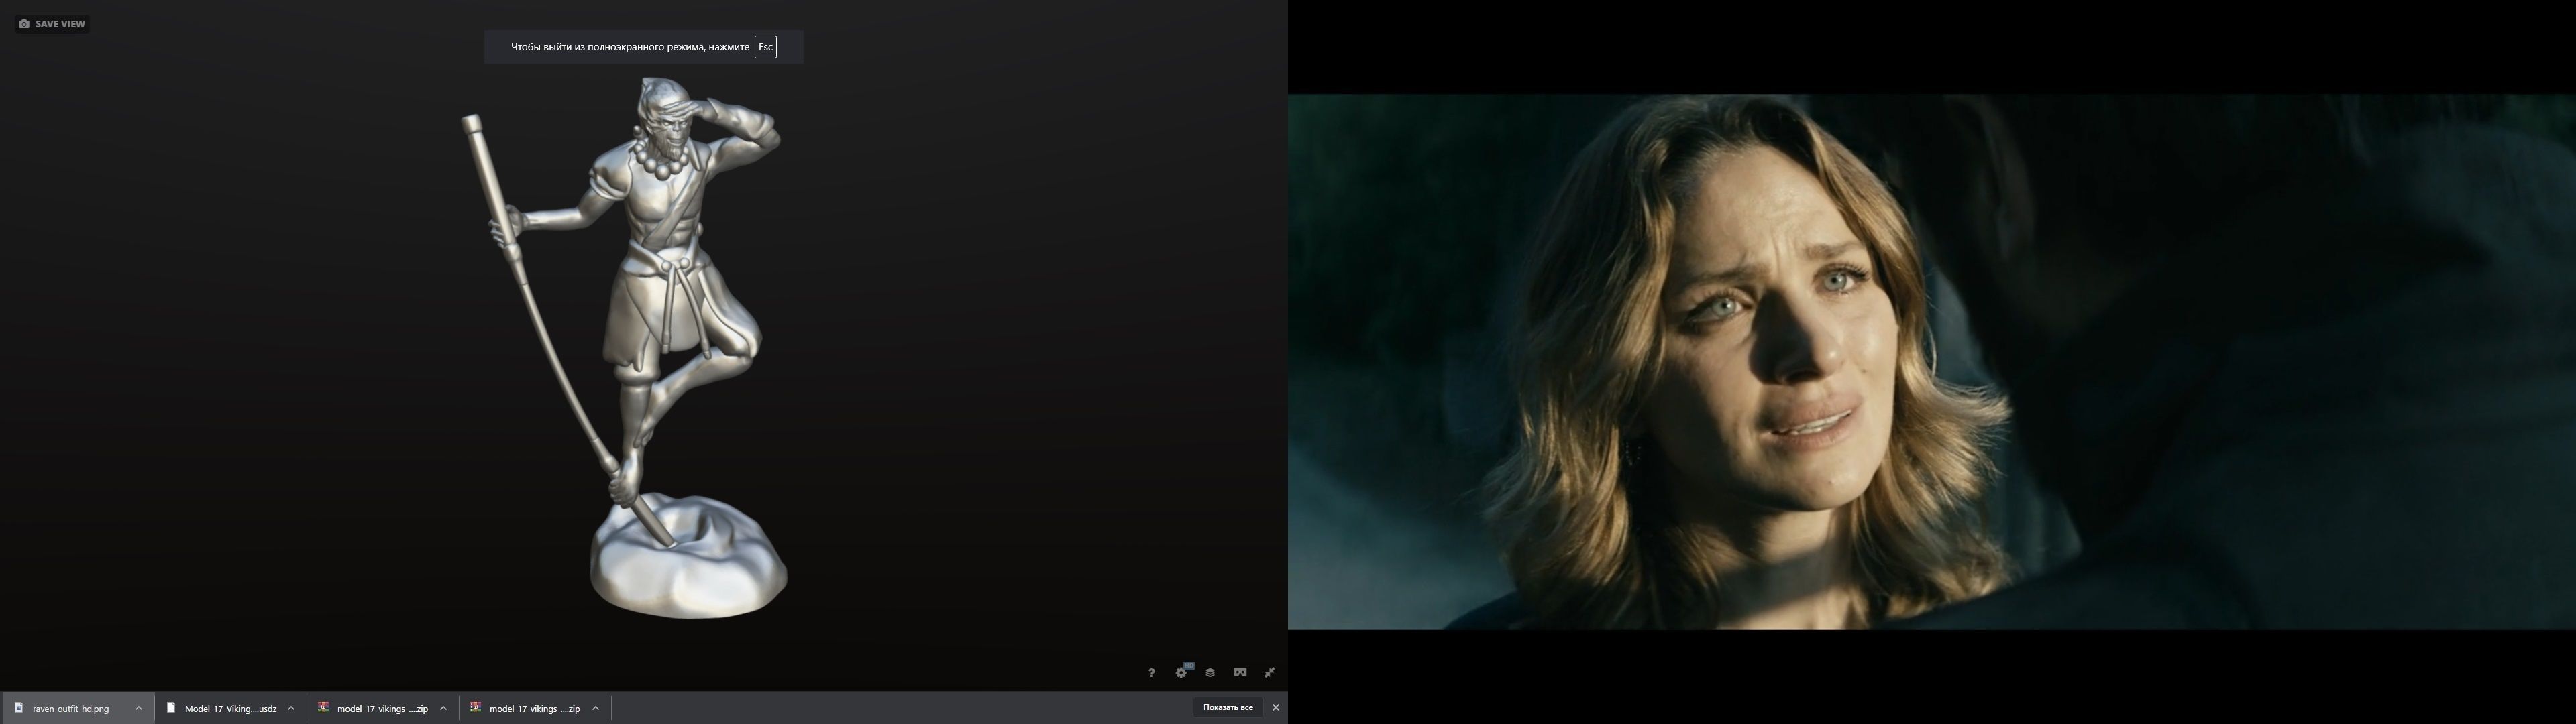Open Model_17_Viking usdz download

[x=230, y=708]
